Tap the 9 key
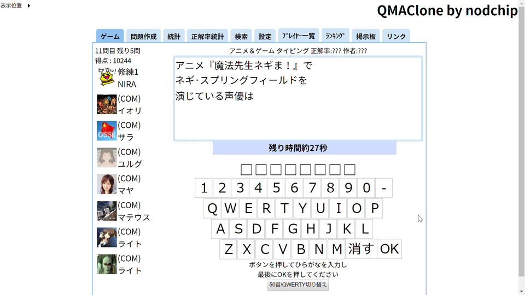 tap(348, 188)
